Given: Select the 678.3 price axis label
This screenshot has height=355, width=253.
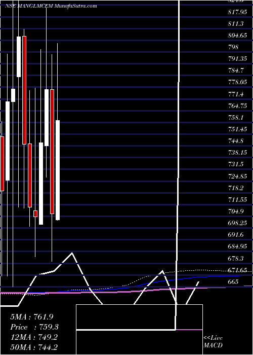Looking at the screenshot, I should (236, 259).
